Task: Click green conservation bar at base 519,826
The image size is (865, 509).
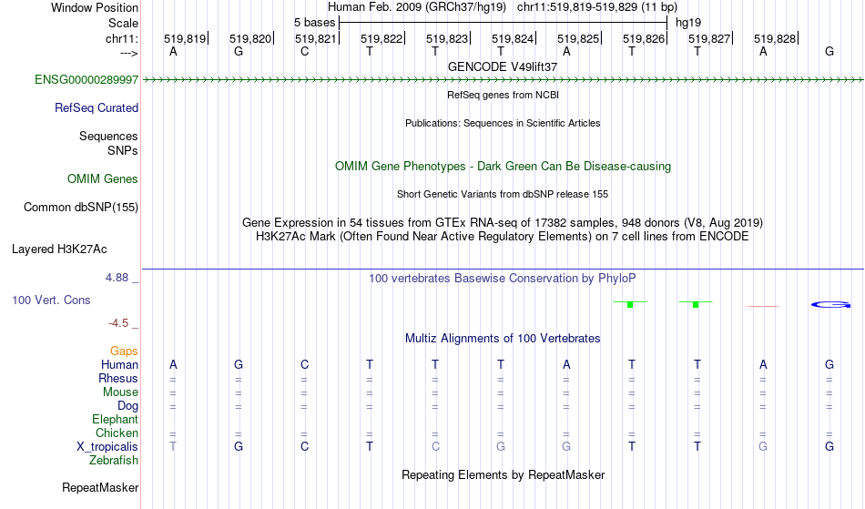Action: [630, 304]
